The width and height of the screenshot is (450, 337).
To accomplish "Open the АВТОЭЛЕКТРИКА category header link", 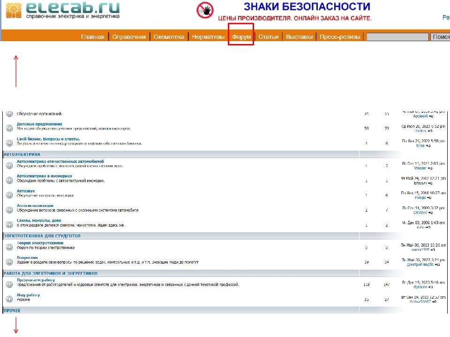I will coord(22,154).
